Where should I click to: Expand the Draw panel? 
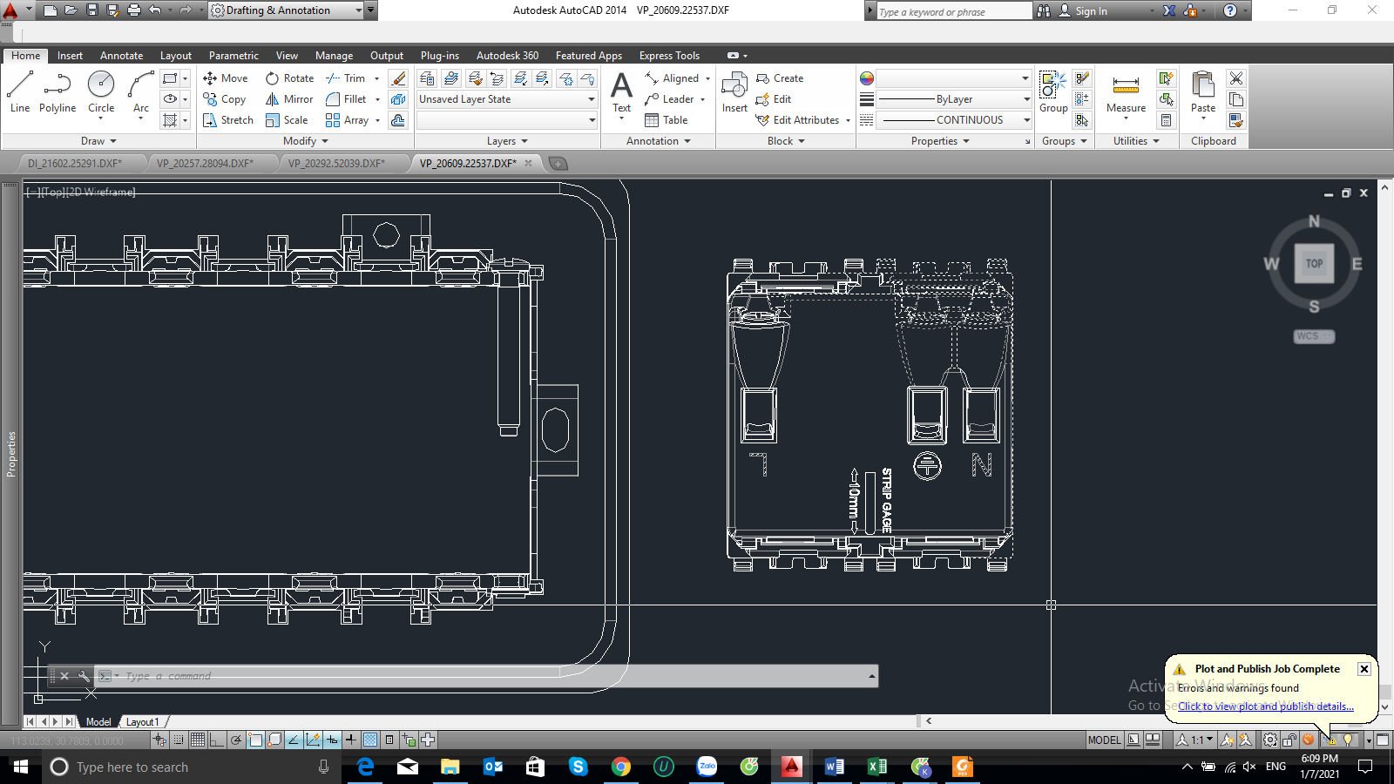pos(98,141)
